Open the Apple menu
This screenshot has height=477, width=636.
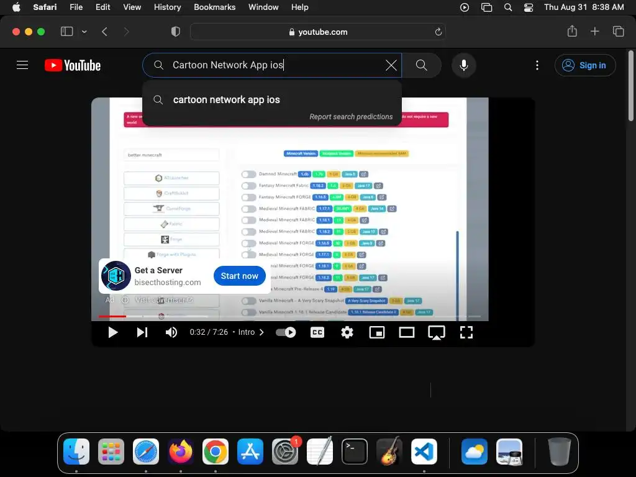pos(16,7)
